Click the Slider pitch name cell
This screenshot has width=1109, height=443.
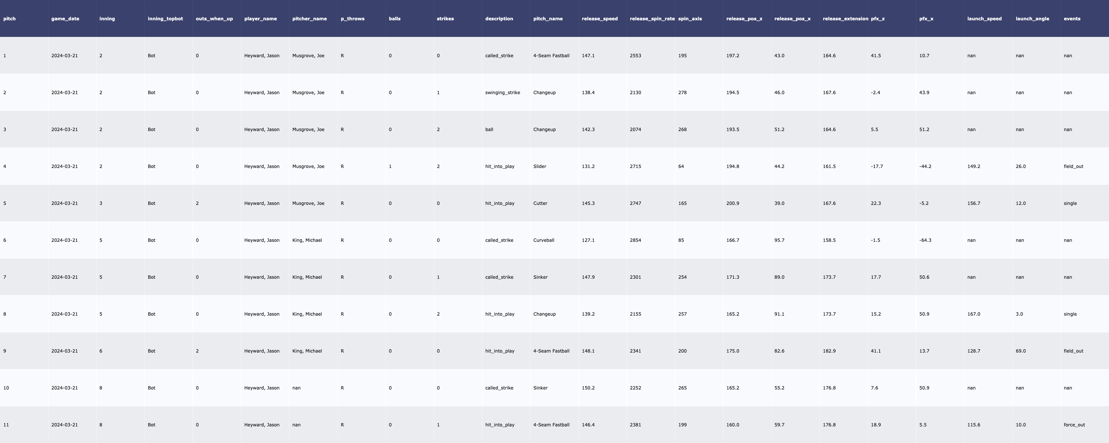pos(539,166)
